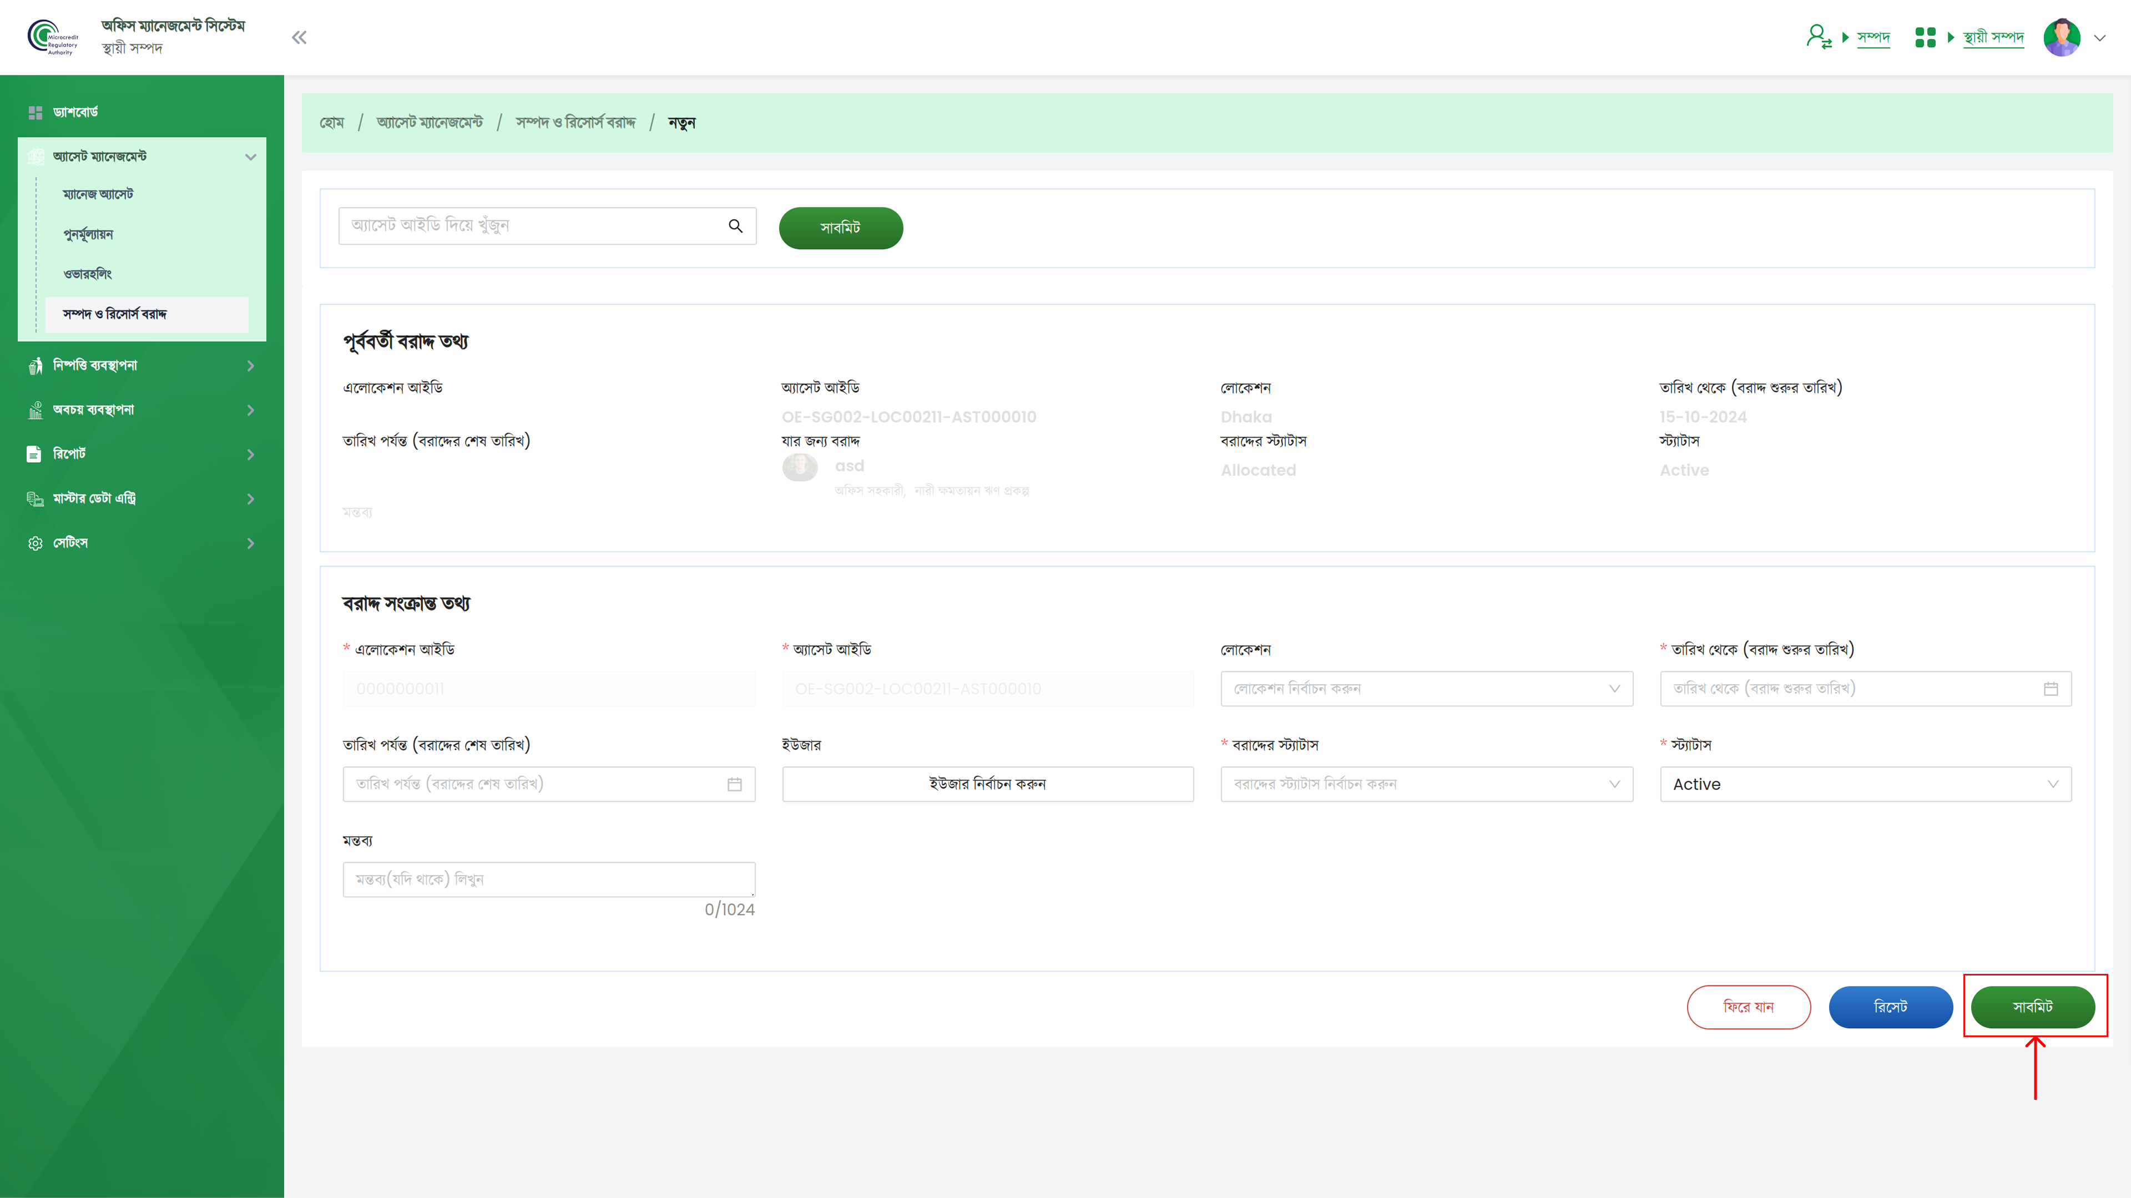The image size is (2131, 1198).
Task: Click নিষ্পত্তি ব্যবস্থাপনা sidebar icon
Action: click(36, 366)
